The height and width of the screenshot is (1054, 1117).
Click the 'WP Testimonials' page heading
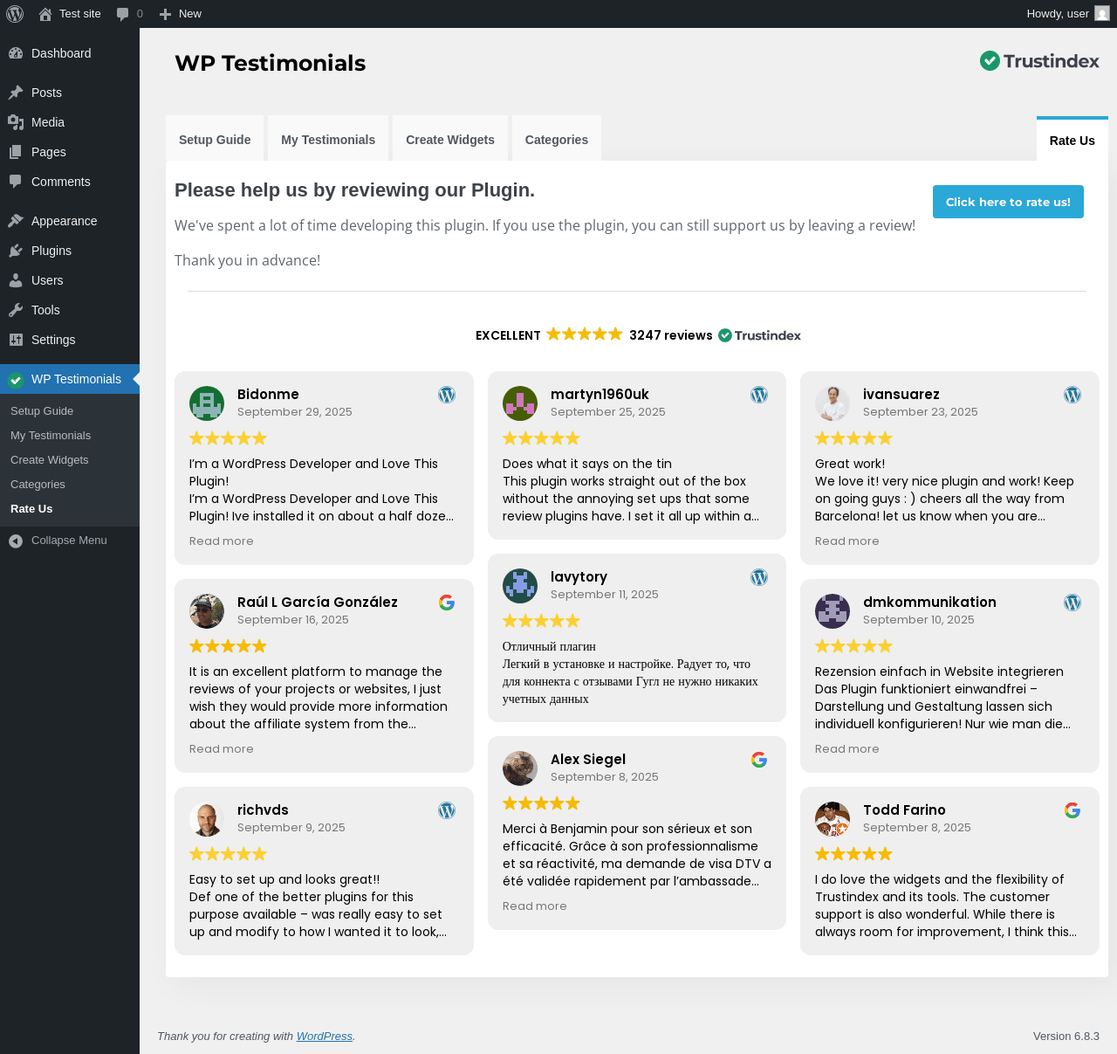[x=271, y=63]
